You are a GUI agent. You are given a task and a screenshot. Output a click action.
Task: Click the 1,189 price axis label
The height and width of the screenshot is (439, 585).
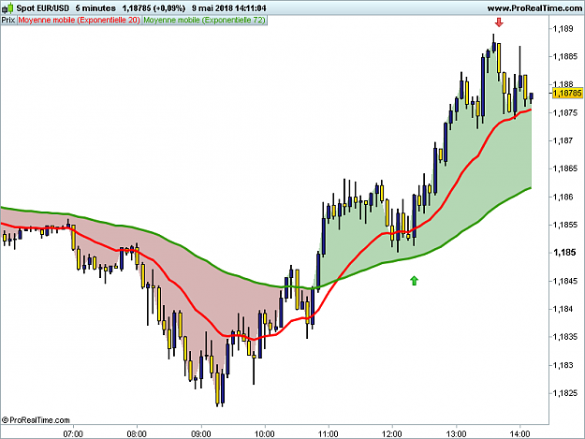tap(563, 29)
